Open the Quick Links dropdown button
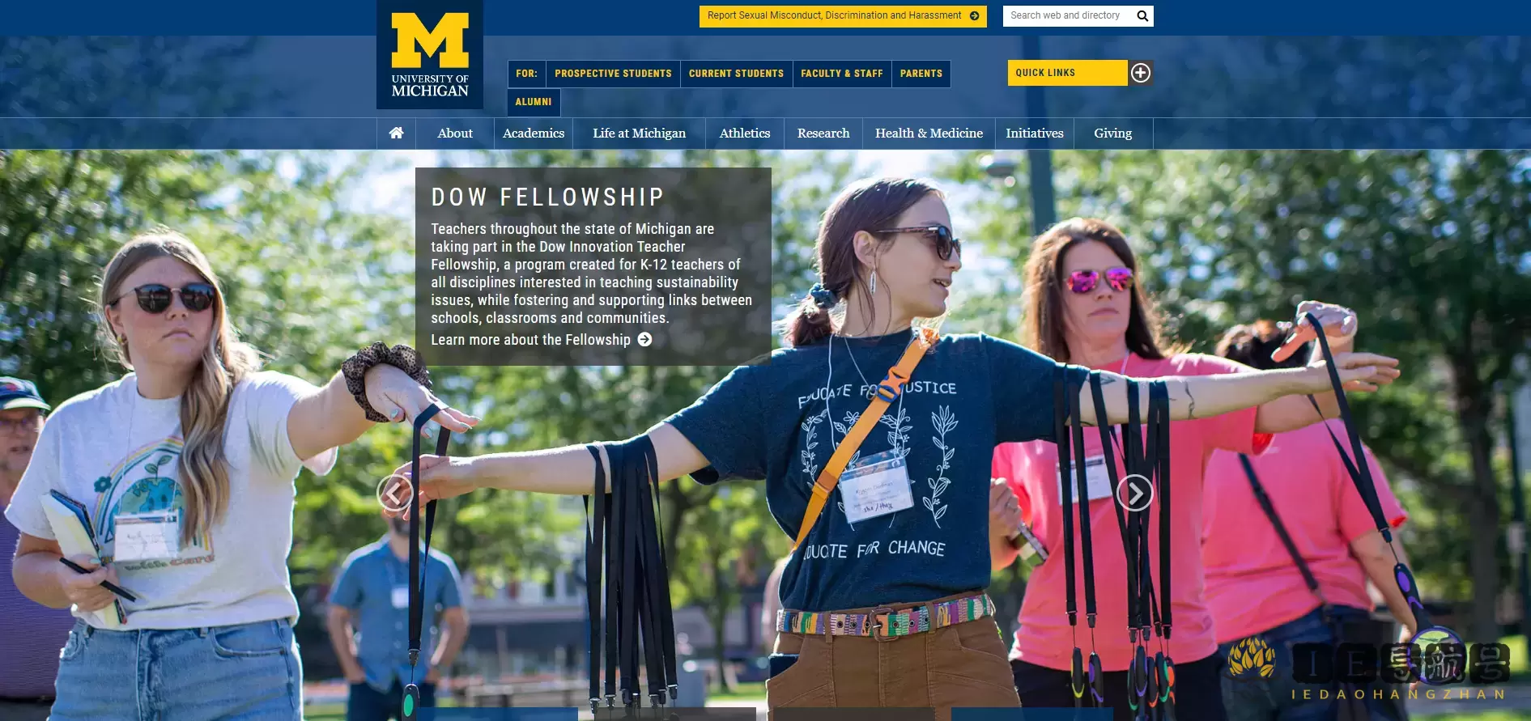Viewport: 1531px width, 721px height. coord(1068,73)
